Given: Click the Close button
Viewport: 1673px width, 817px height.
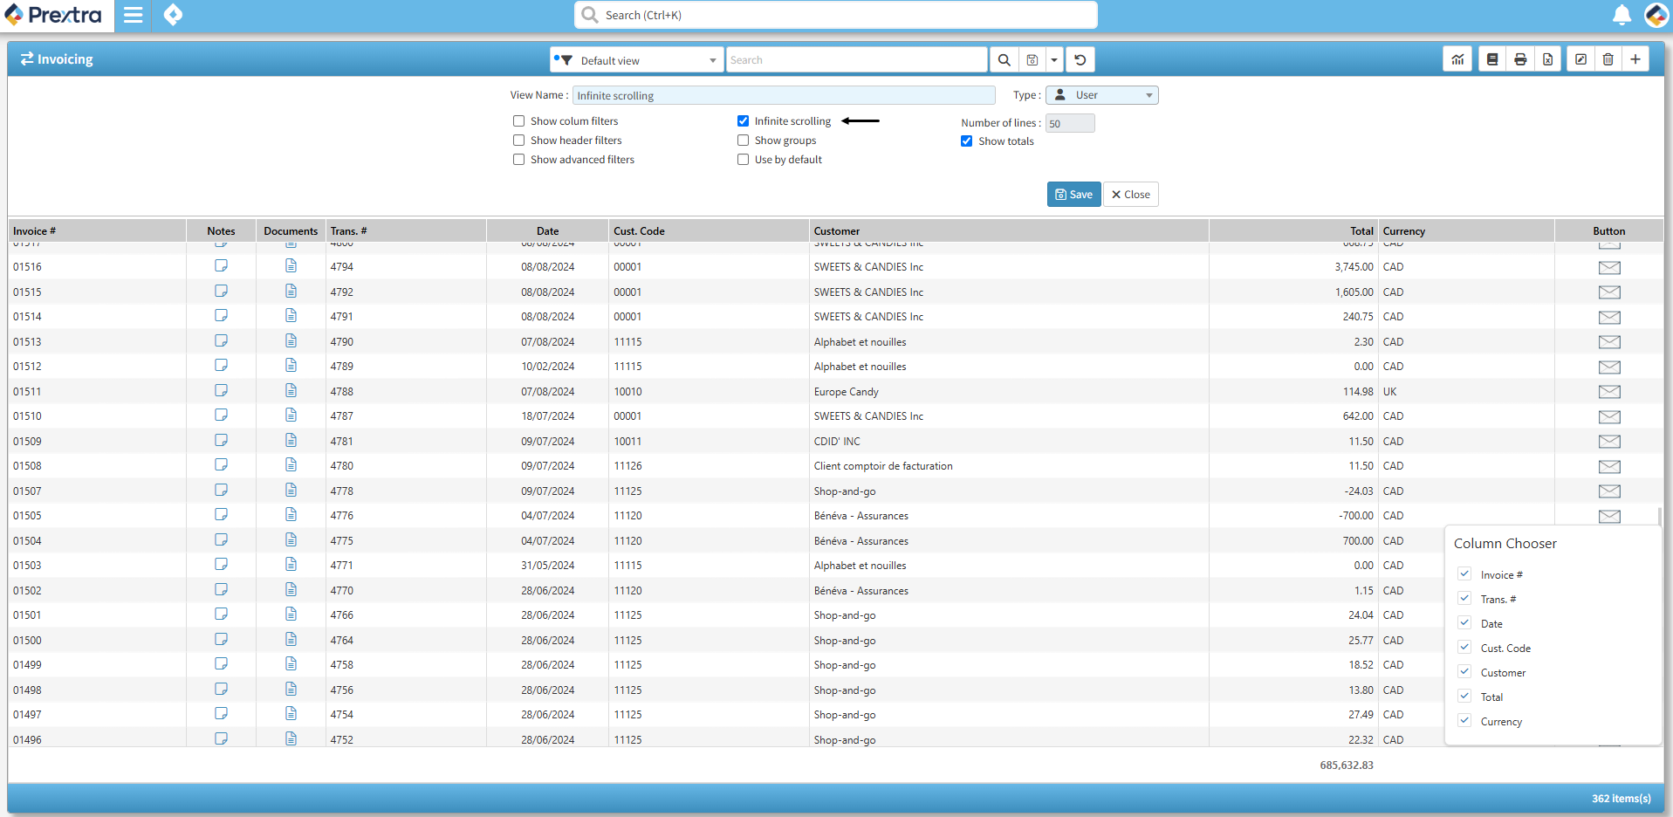Looking at the screenshot, I should [1130, 195].
